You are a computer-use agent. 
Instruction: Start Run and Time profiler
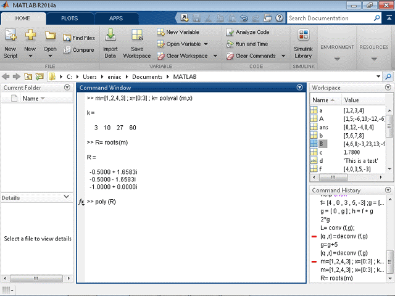[247, 44]
